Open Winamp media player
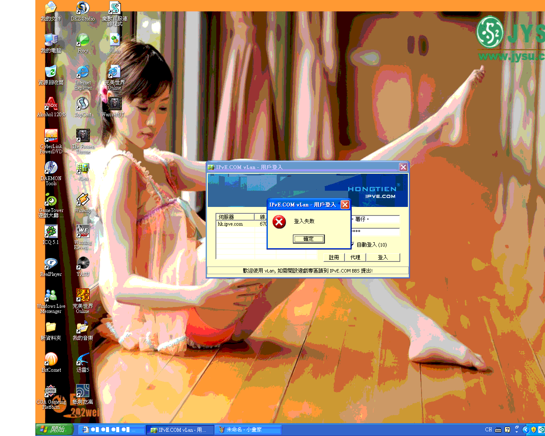The width and height of the screenshot is (545, 436). (x=83, y=200)
